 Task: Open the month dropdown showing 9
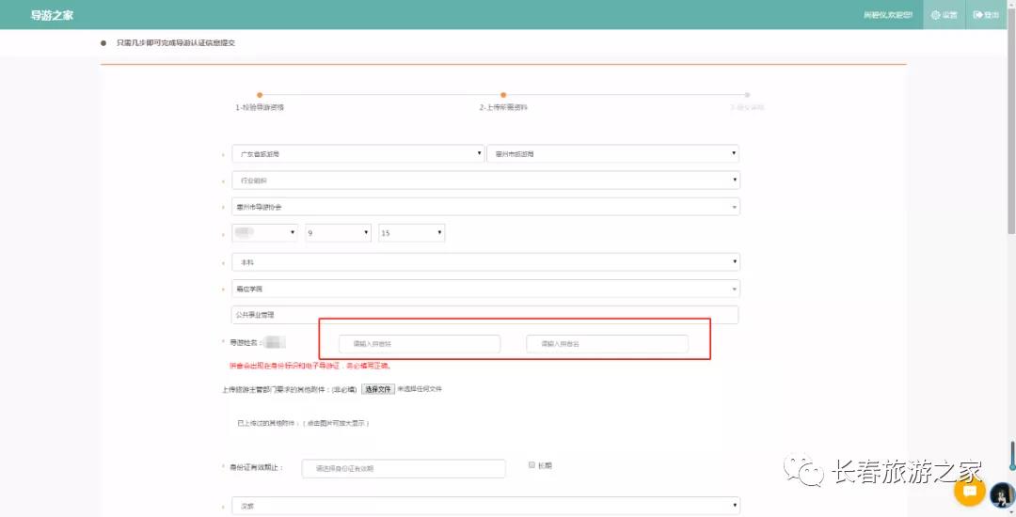click(338, 232)
